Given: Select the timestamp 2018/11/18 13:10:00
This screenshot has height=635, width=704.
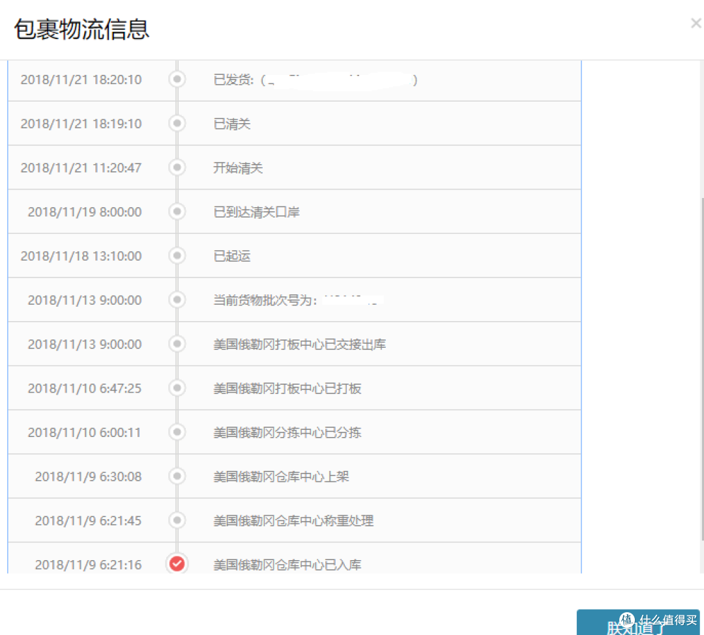Looking at the screenshot, I should (x=81, y=256).
